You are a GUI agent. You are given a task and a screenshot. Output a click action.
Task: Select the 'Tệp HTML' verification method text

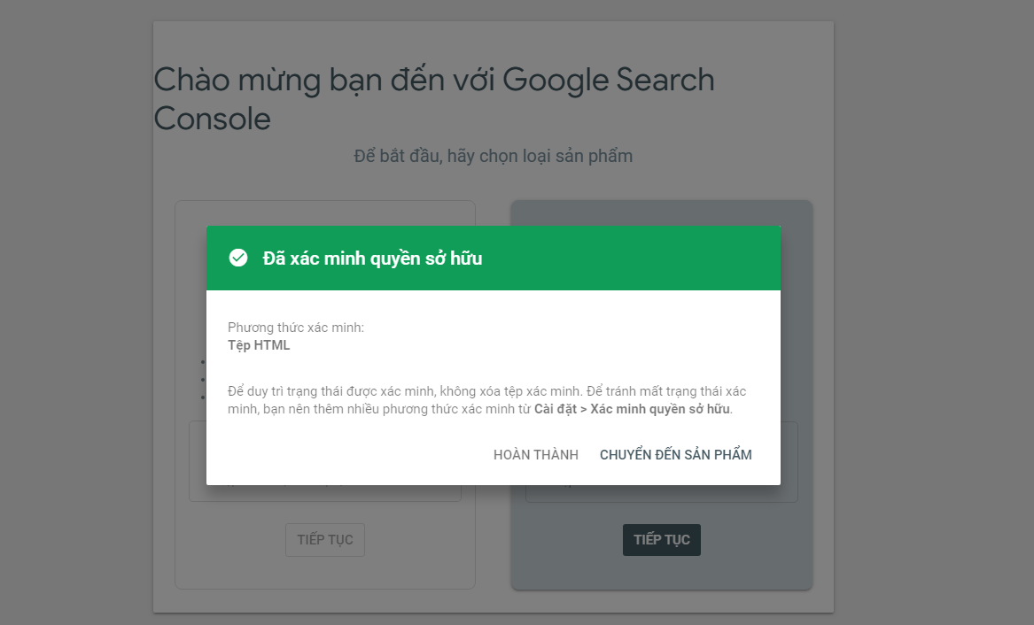259,345
